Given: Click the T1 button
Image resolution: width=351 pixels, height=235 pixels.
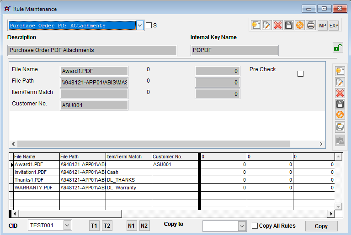Looking at the screenshot, I should pos(94,226).
